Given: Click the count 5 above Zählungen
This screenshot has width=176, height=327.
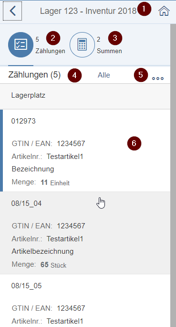Looking at the screenshot, I should 37,39.
